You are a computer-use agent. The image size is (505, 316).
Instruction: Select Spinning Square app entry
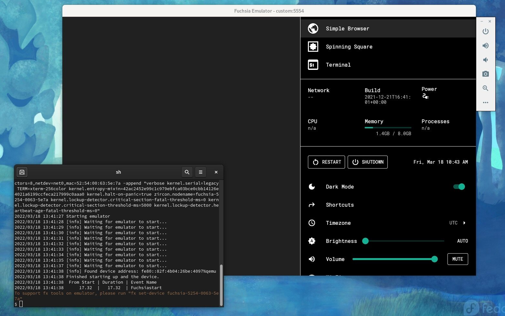(x=349, y=47)
